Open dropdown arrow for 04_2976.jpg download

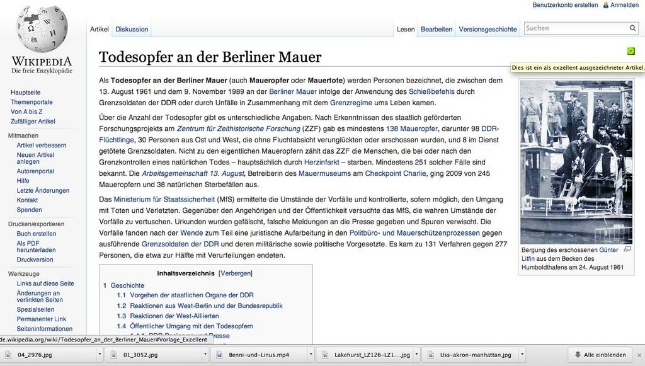click(x=99, y=355)
